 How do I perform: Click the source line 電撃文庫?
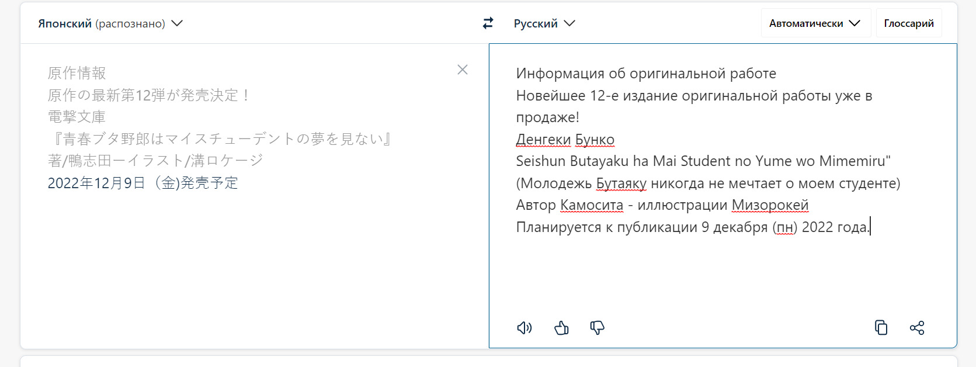tap(77, 117)
